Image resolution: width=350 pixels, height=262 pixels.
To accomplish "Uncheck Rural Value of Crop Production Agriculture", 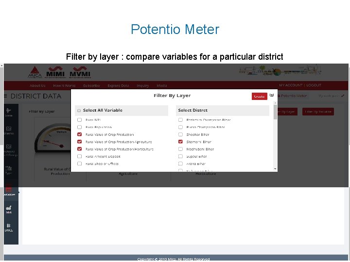I will 79,142.
